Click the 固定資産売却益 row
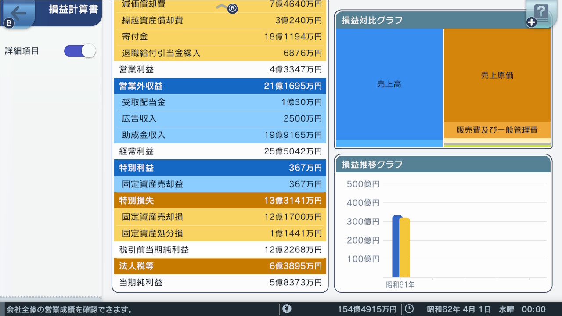 click(x=220, y=184)
